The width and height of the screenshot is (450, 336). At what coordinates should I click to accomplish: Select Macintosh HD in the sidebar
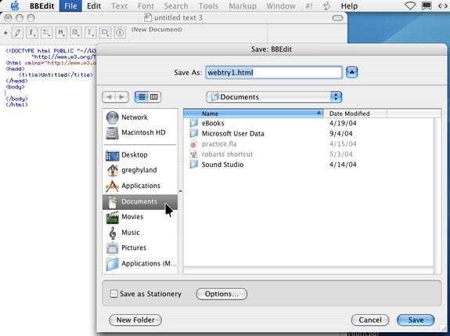[140, 132]
